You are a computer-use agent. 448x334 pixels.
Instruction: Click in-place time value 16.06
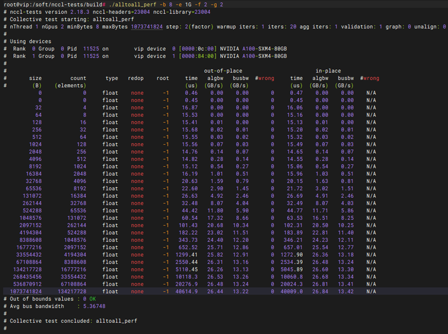[295, 108]
